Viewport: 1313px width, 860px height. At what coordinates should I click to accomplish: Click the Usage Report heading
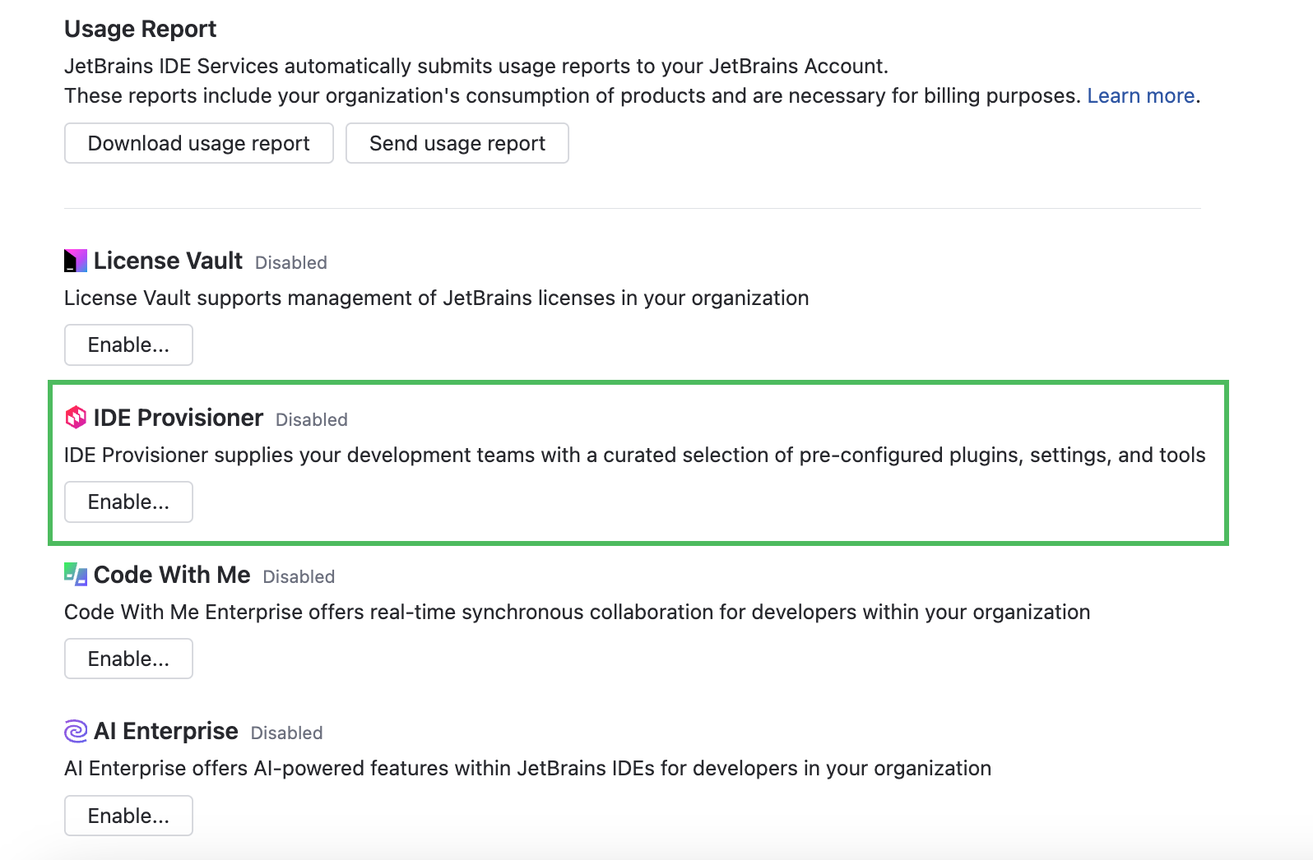(140, 29)
